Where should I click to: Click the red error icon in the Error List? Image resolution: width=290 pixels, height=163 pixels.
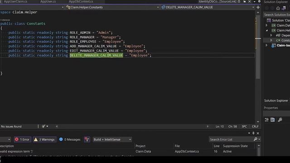click(x=17, y=139)
